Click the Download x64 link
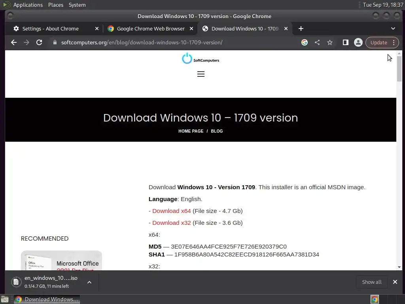The image size is (405, 304). [x=172, y=211]
